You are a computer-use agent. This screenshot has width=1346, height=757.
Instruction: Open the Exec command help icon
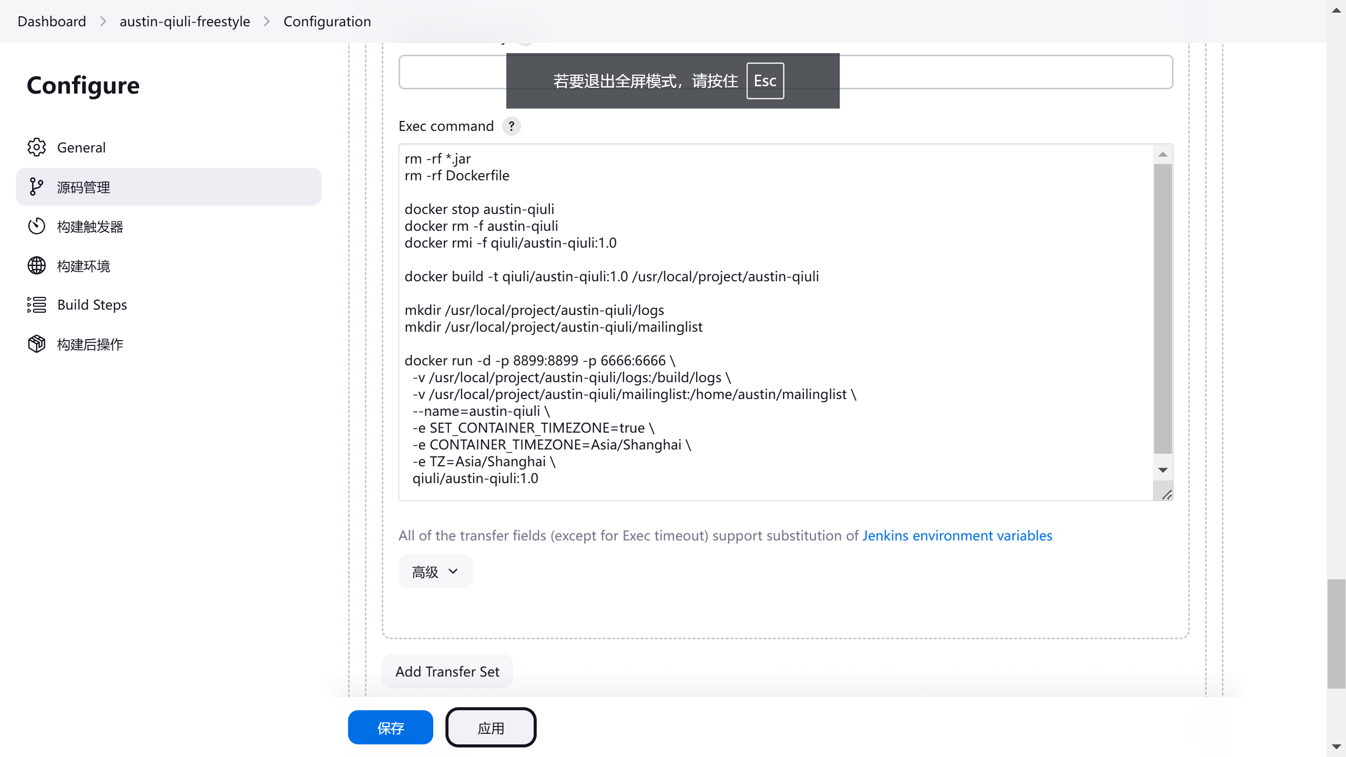[511, 126]
